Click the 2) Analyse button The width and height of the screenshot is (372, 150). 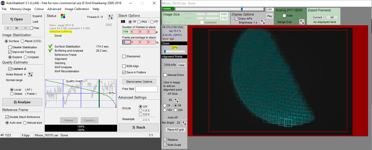(x=22, y=102)
